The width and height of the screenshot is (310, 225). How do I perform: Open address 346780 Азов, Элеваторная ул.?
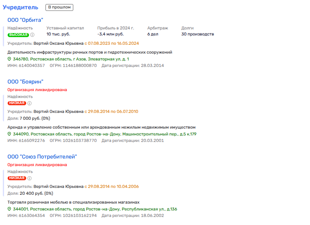pos(73,59)
